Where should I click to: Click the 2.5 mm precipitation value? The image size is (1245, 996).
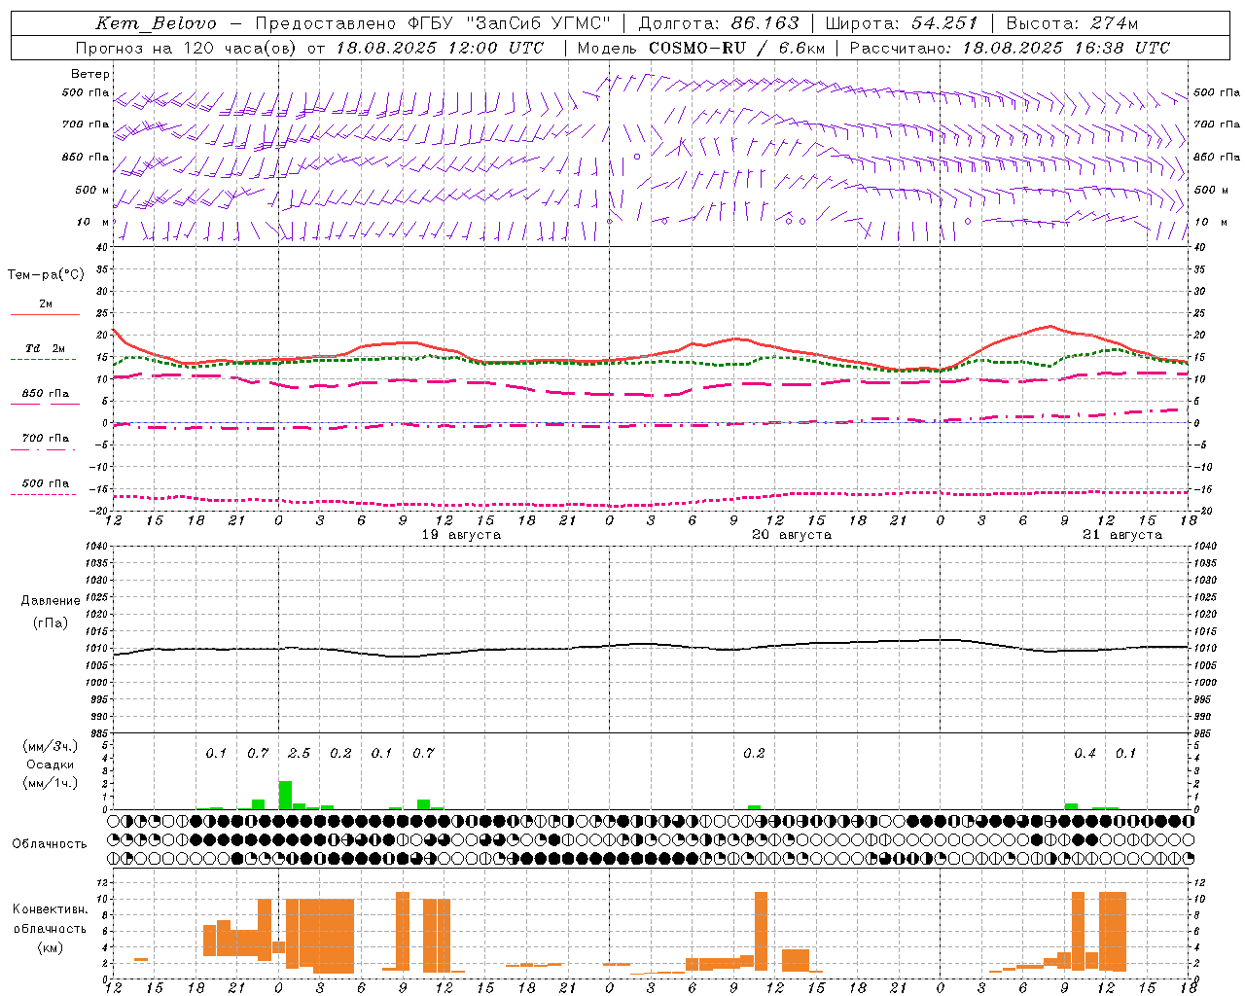(x=299, y=753)
